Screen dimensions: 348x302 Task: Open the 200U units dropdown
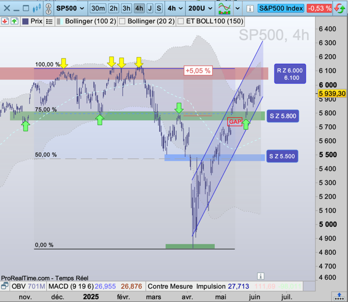tap(200, 8)
